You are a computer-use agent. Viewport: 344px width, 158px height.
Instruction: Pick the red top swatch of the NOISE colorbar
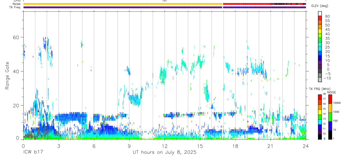click(x=330, y=99)
